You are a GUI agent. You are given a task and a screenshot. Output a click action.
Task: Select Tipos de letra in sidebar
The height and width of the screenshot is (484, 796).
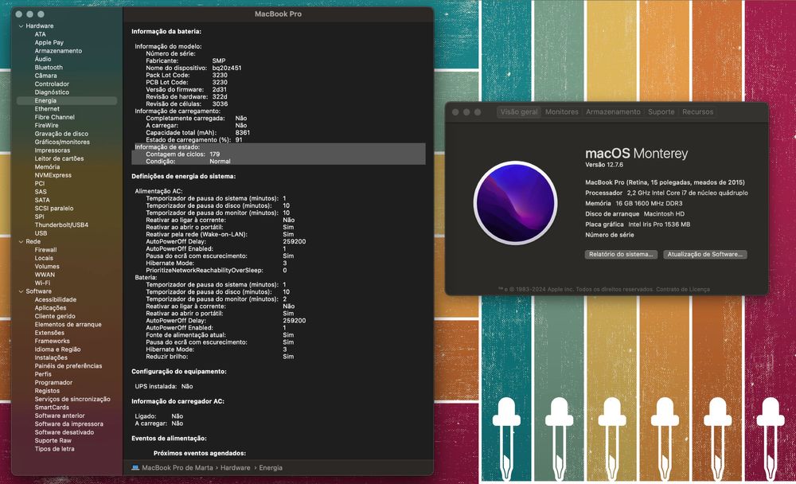tap(54, 449)
